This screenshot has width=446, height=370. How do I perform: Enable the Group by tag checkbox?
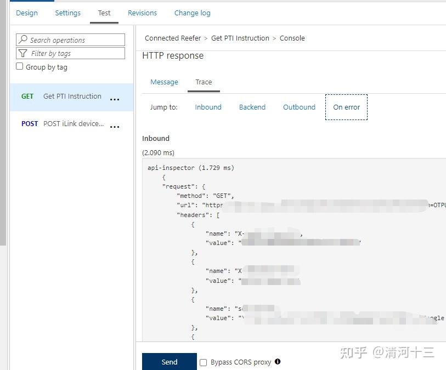pyautogui.click(x=19, y=66)
